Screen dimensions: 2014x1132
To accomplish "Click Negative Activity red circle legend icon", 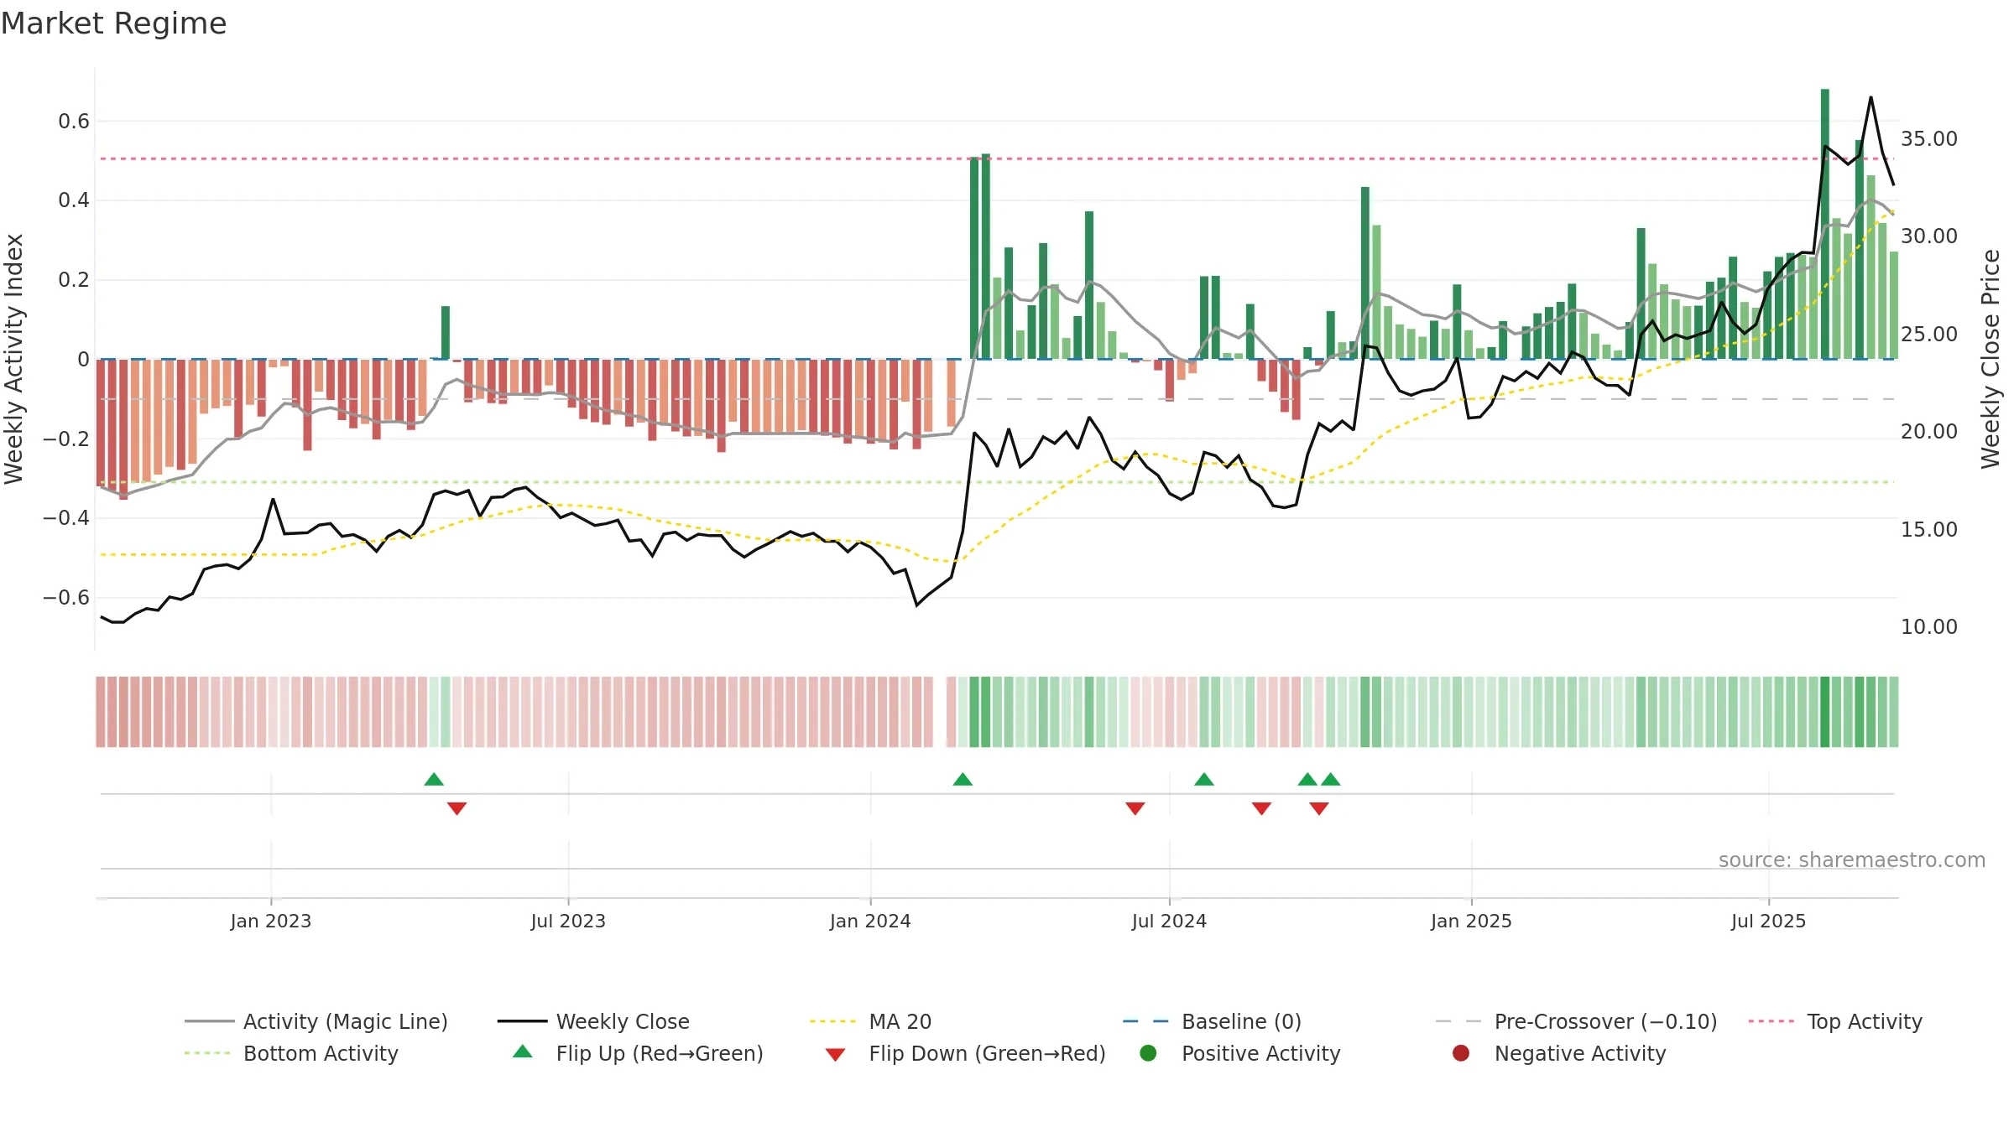I will 1461,1052.
